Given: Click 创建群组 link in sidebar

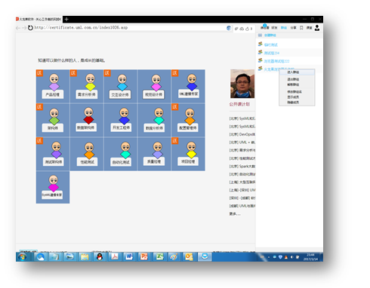Looking at the screenshot, I should click(x=270, y=35).
